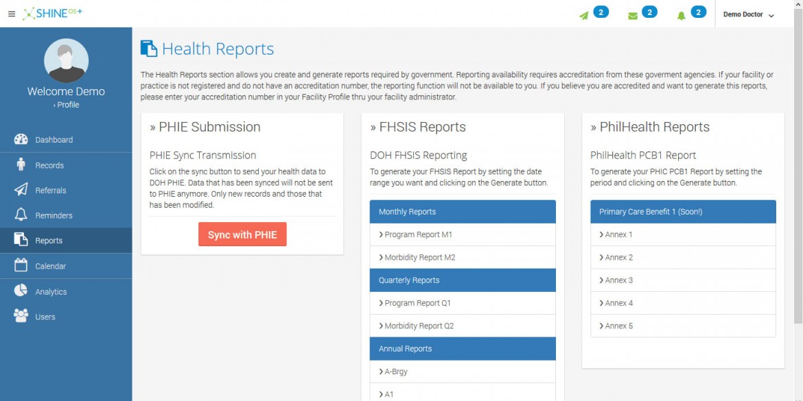Screen dimensions: 803x401
Task: Click the Dashboard gauge icon
Action: click(21, 140)
